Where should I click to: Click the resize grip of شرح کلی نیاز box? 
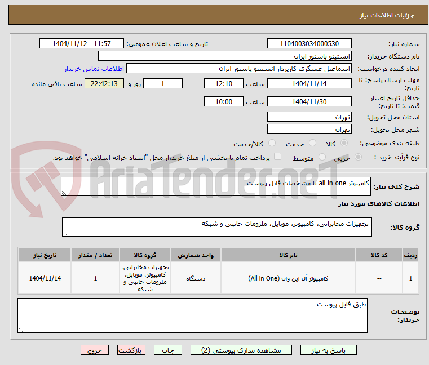[64, 193]
